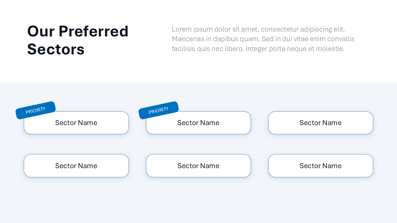The image size is (397, 223).
Task: Click empty light-blue area below the sector boxes
Action: pyautogui.click(x=198, y=201)
